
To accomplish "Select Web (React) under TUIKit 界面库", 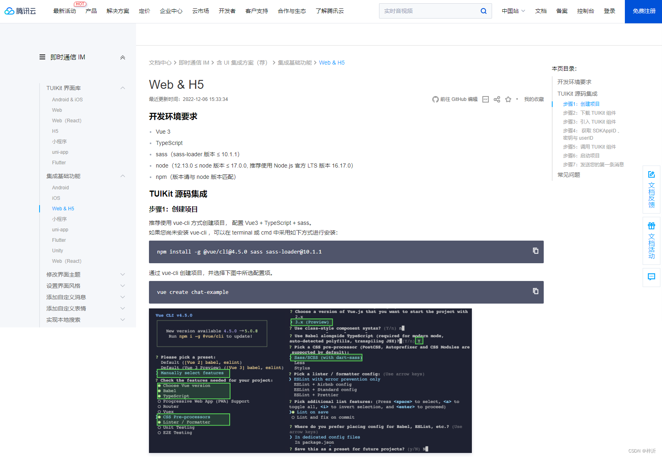I will [x=67, y=121].
